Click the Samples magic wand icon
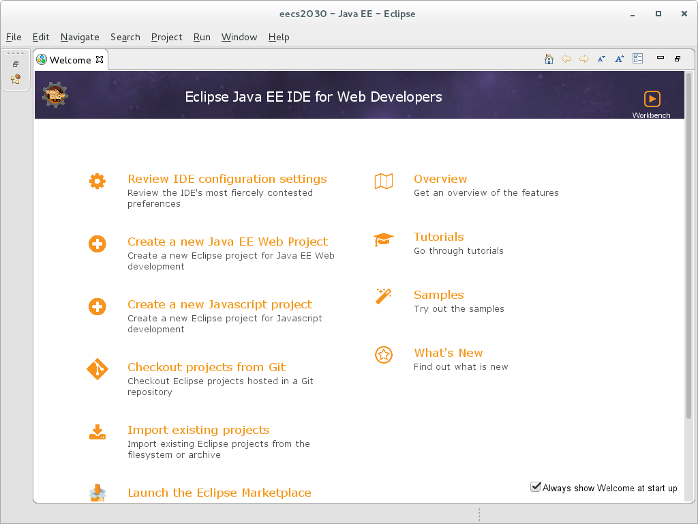 383,296
